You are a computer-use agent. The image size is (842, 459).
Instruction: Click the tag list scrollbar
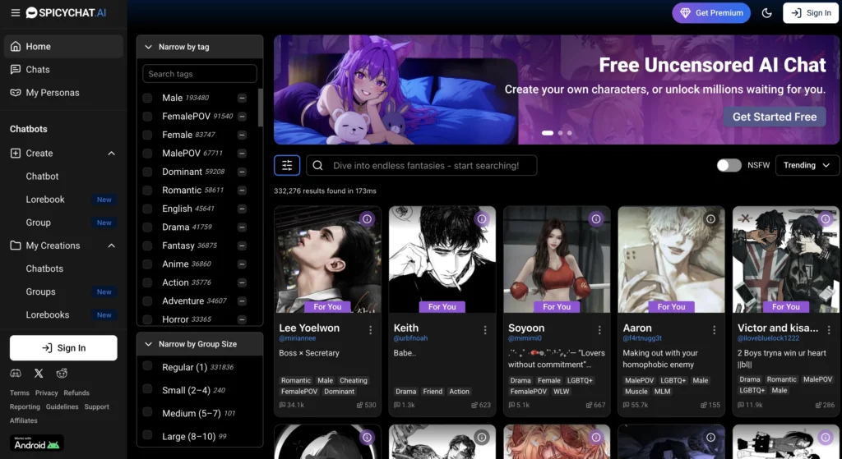pyautogui.click(x=261, y=108)
